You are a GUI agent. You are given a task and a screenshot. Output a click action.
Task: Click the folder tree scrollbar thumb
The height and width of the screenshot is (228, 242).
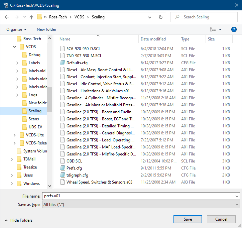tap(49, 100)
